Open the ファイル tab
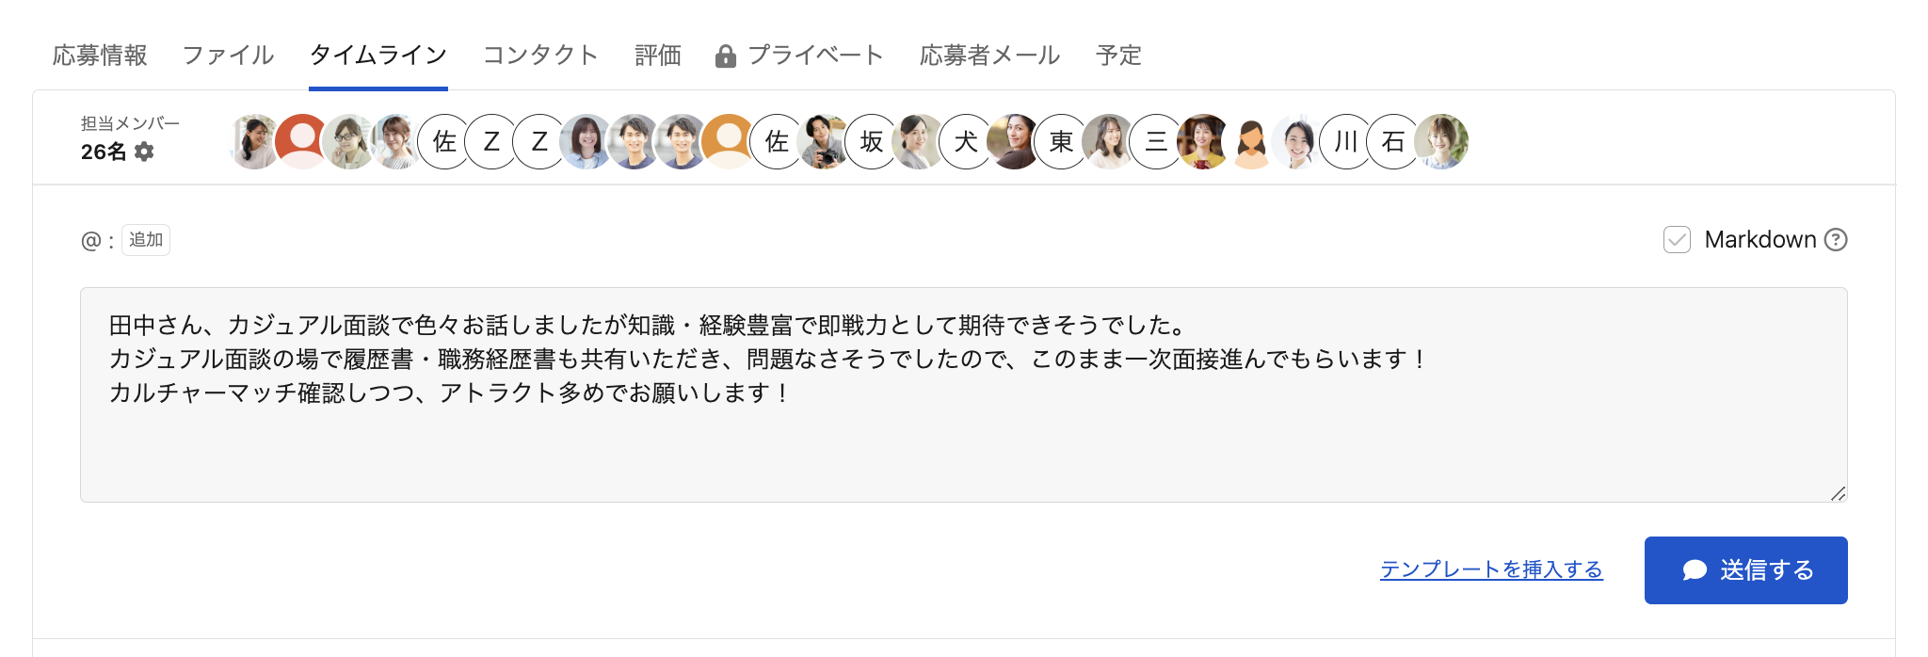This screenshot has width=1928, height=657. tap(228, 56)
